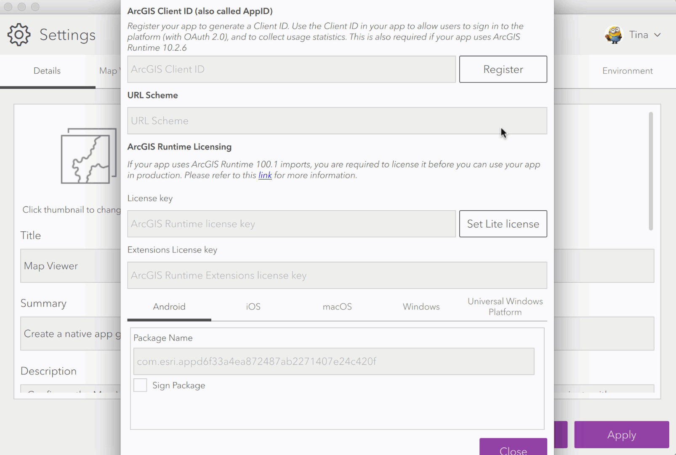
Task: Switch to the Windows tab
Action: coord(421,307)
